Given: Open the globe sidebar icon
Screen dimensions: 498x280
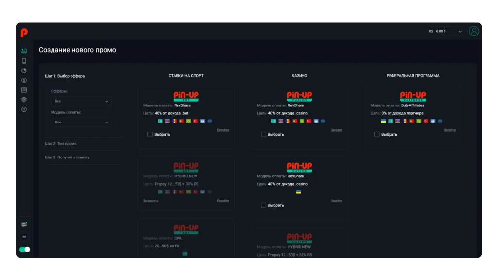Looking at the screenshot, I should click(24, 100).
